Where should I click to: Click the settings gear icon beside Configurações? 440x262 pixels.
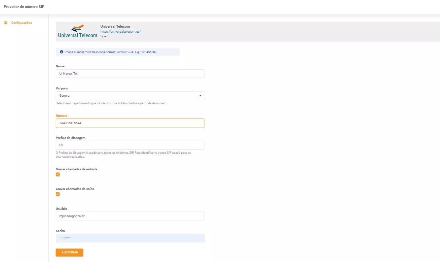pos(5,22)
